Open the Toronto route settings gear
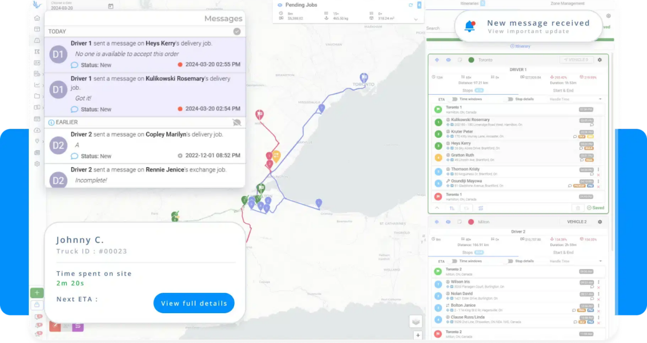 (599, 60)
